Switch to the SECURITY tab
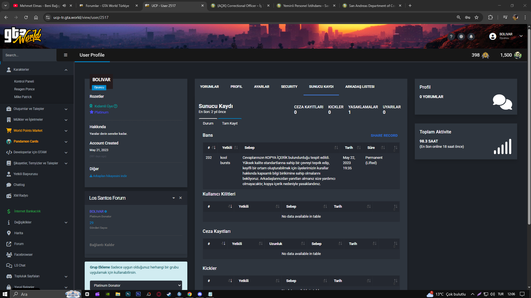531x298 pixels. click(289, 87)
